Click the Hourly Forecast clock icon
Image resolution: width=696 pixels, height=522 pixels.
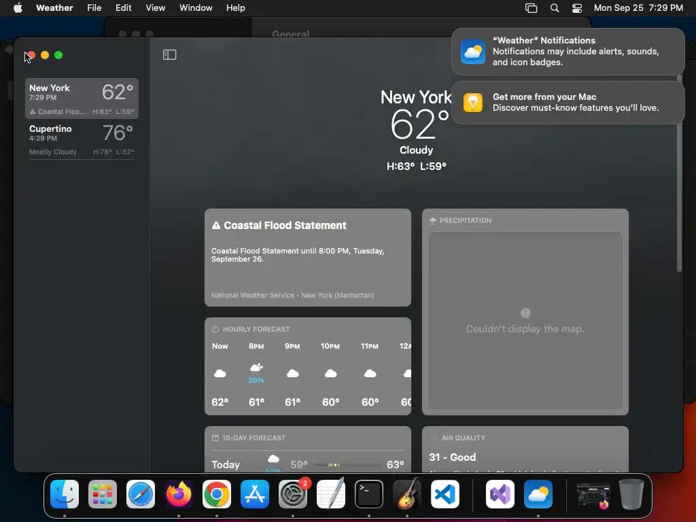click(215, 330)
